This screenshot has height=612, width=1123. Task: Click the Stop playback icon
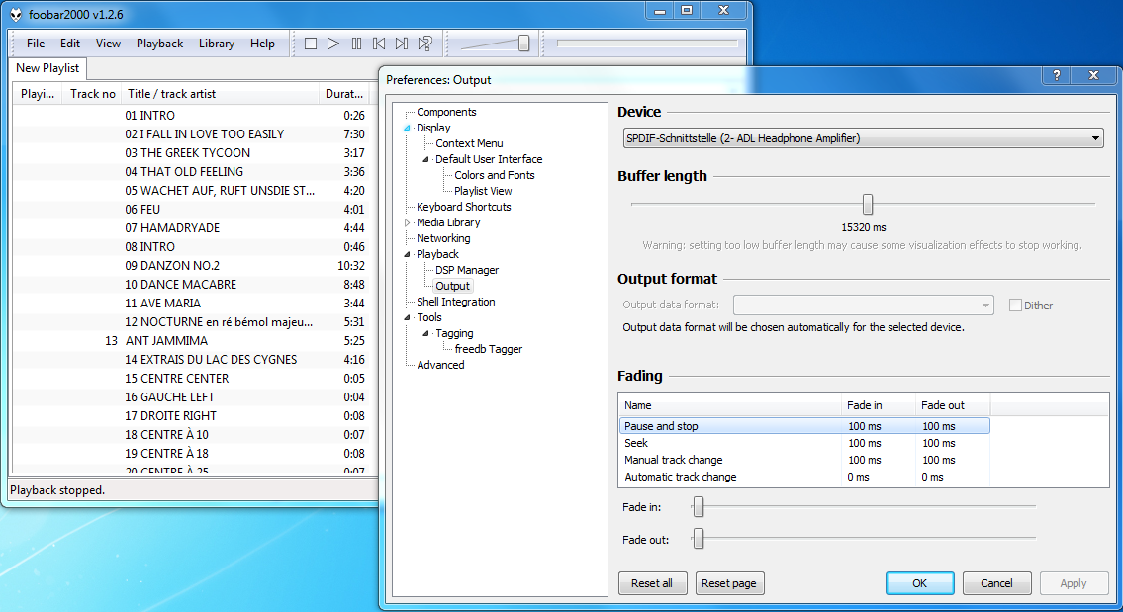(x=311, y=44)
